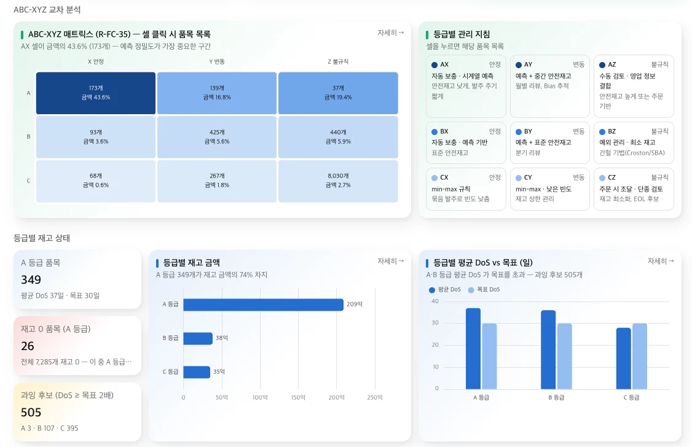Click the light 목표 DoS bar for B 등급

point(564,356)
